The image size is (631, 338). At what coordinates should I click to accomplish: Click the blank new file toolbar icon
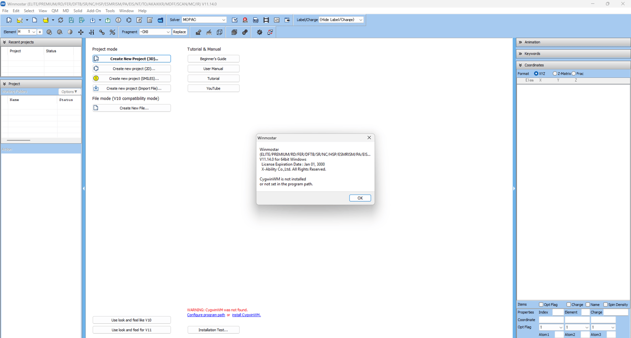(x=34, y=20)
